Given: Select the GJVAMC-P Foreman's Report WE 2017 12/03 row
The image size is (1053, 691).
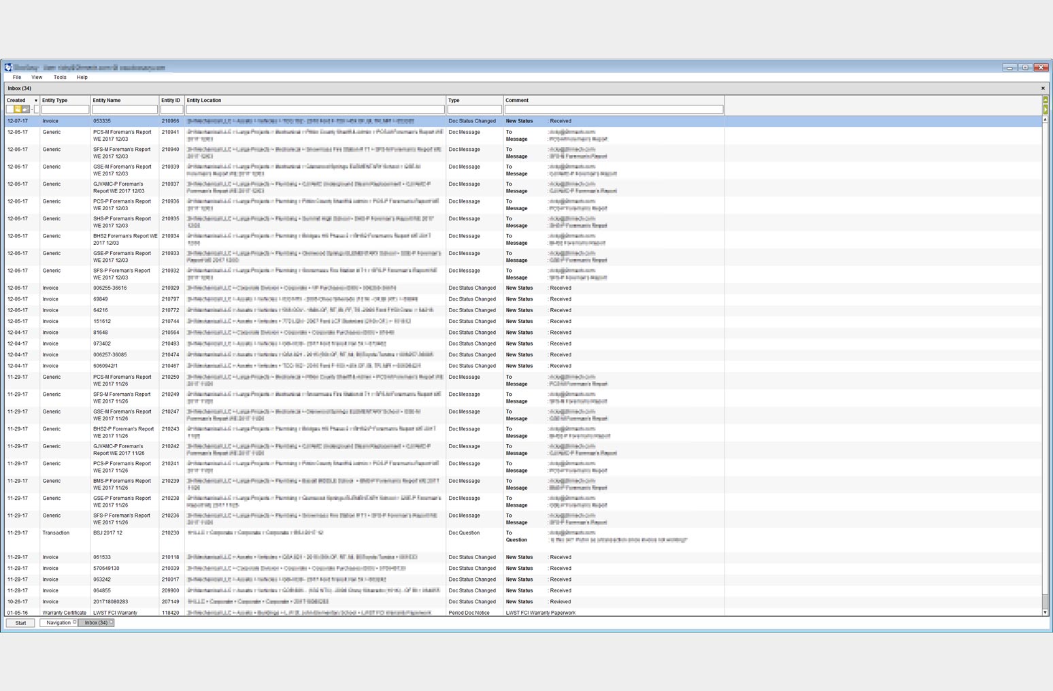Looking at the screenshot, I should point(523,188).
